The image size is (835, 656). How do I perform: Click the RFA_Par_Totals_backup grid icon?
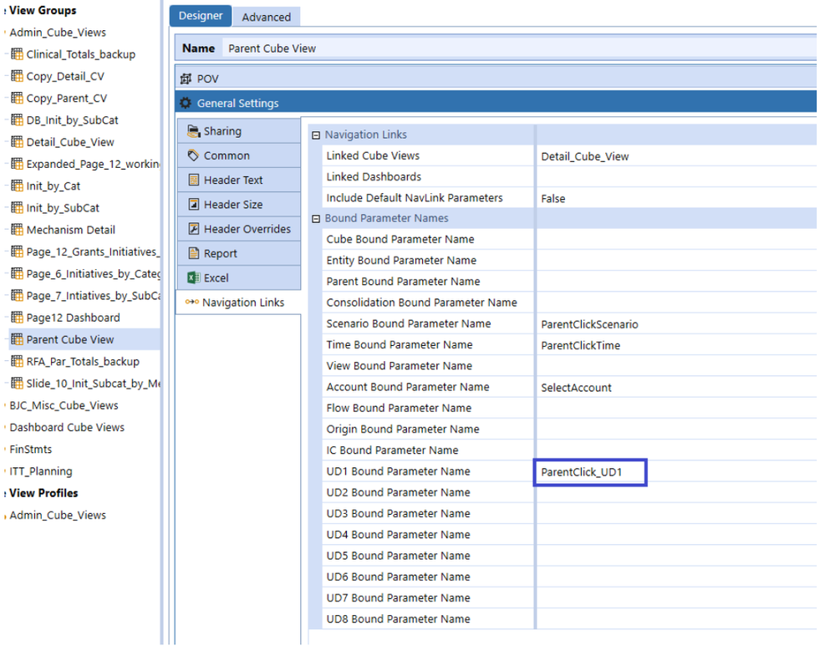(x=17, y=361)
